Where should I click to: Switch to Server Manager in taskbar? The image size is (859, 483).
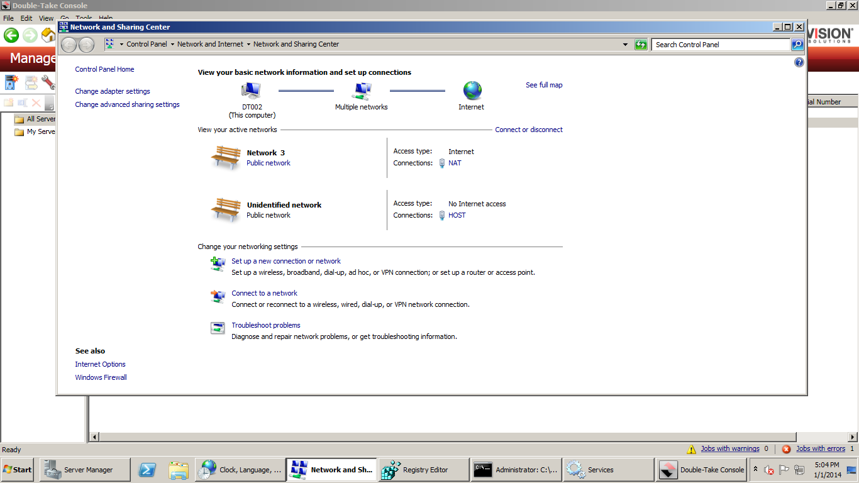pyautogui.click(x=85, y=470)
